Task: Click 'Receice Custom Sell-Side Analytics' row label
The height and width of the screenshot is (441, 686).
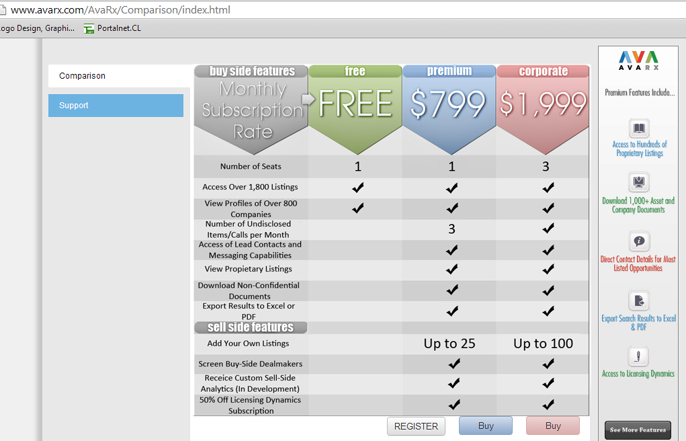Action: tap(250, 383)
